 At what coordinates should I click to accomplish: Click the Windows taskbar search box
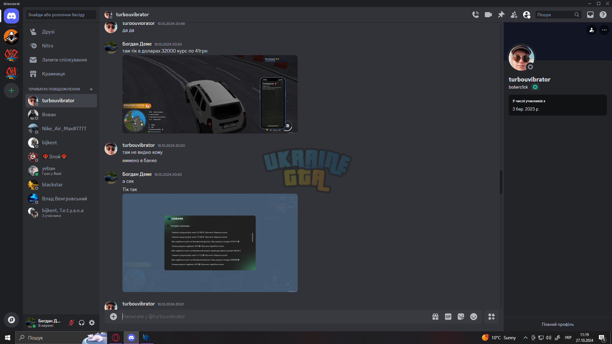61,338
